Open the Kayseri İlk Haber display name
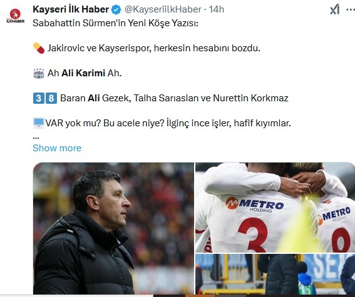The height and width of the screenshot is (297, 355). [71, 9]
